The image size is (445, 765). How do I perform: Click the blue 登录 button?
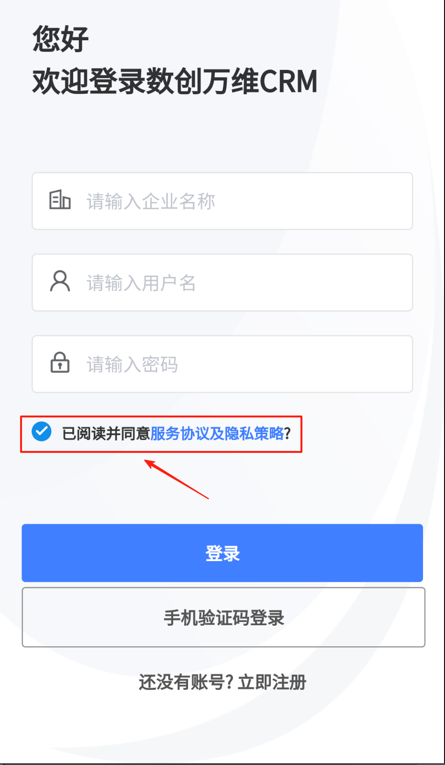(222, 553)
